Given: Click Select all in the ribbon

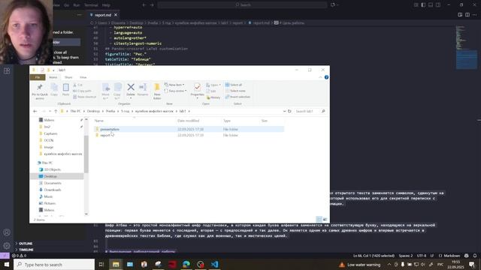Looking at the screenshot, I should coord(234,85).
